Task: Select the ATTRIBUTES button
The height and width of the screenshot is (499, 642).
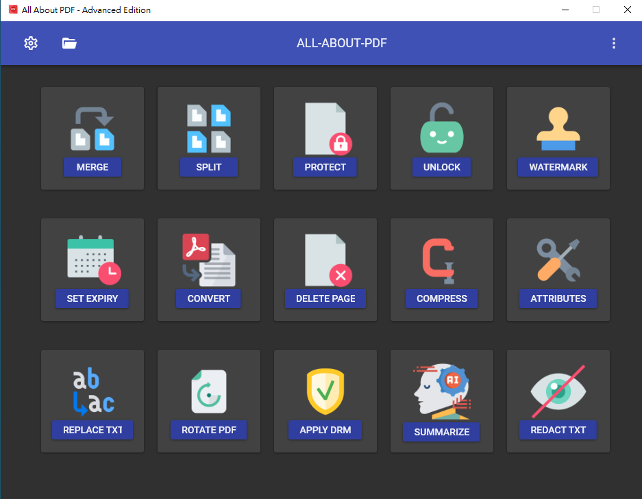Action: tap(558, 298)
